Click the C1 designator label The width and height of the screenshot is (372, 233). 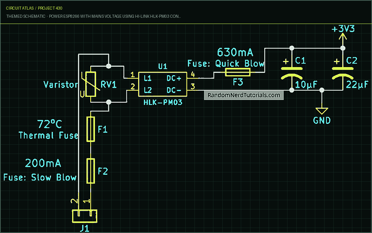point(300,61)
